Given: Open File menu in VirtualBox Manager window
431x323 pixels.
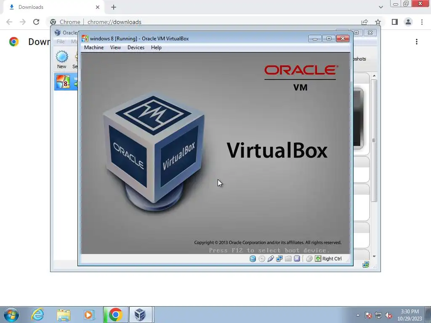Looking at the screenshot, I should pos(61,42).
